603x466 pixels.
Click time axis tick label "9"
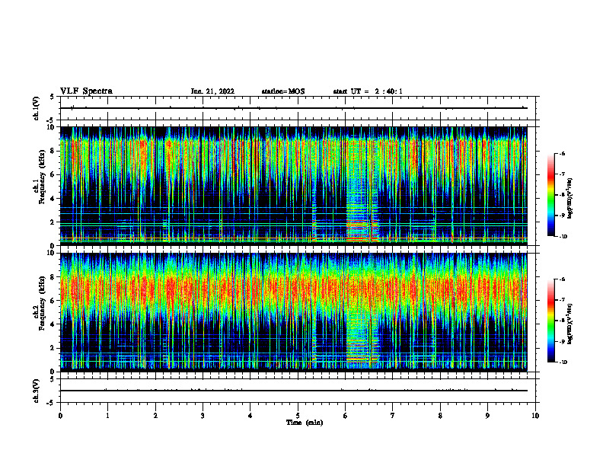click(487, 416)
